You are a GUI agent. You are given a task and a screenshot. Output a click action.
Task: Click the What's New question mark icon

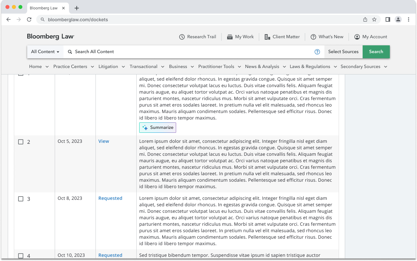pyautogui.click(x=313, y=37)
